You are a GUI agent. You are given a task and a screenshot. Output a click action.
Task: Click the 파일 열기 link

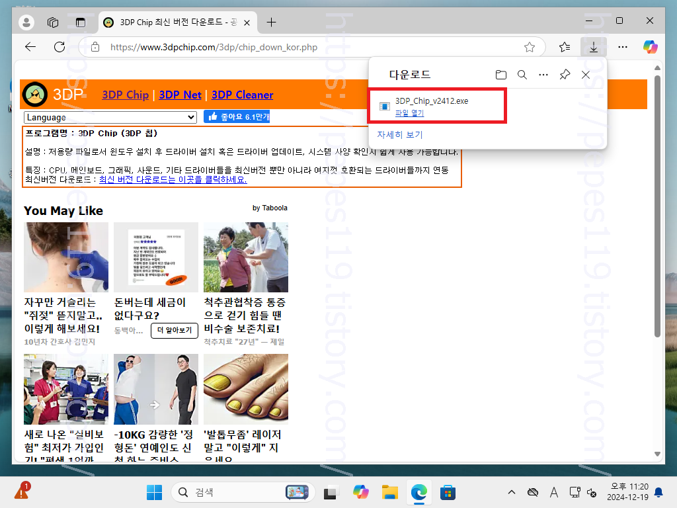[409, 113]
